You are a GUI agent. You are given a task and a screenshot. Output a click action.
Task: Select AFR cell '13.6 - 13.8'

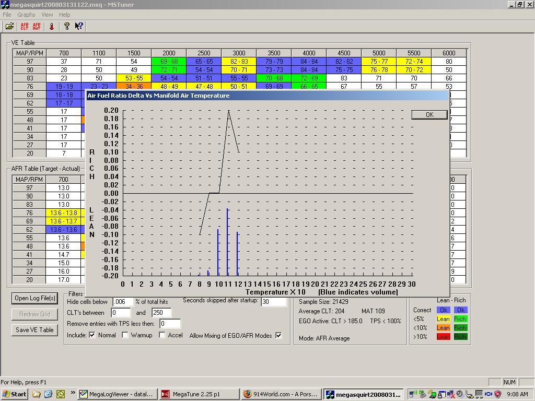pos(63,213)
